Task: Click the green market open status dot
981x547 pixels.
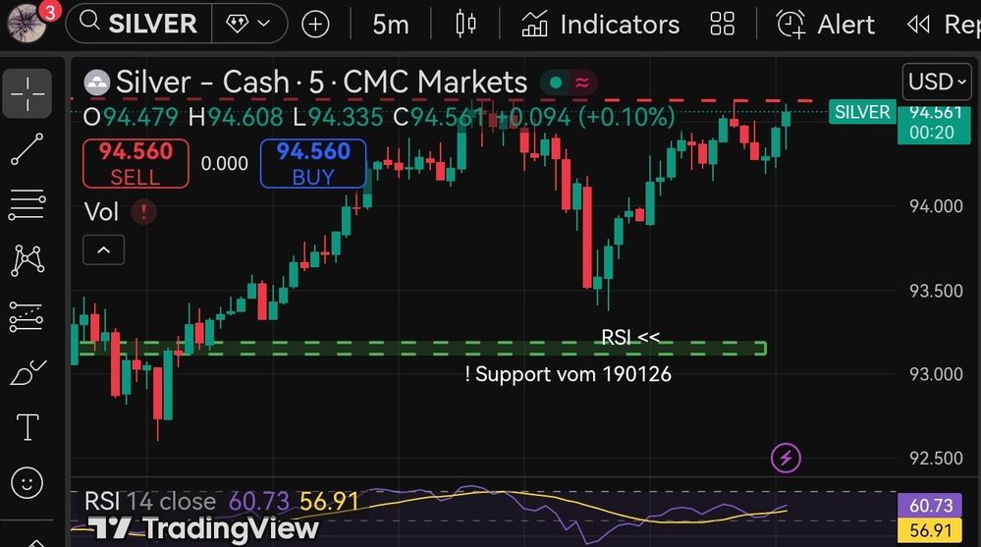Action: [x=556, y=82]
